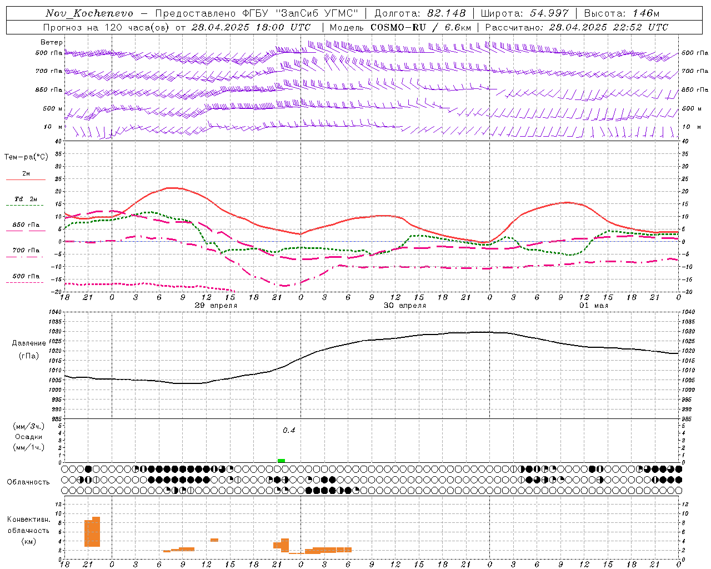Click the '850 гПа' temperature legend entry
This screenshot has width=711, height=569.
click(26, 225)
